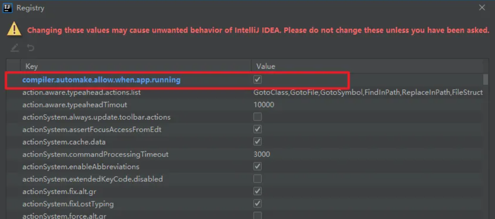
Task: Sort by the Value column header
Action: click(x=367, y=66)
